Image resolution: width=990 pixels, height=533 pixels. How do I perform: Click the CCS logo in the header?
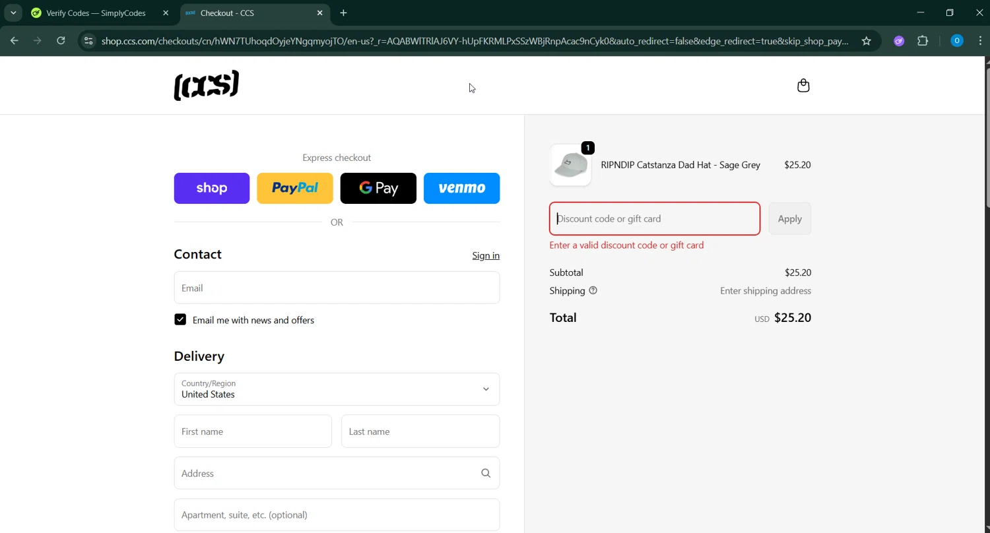[x=206, y=85]
